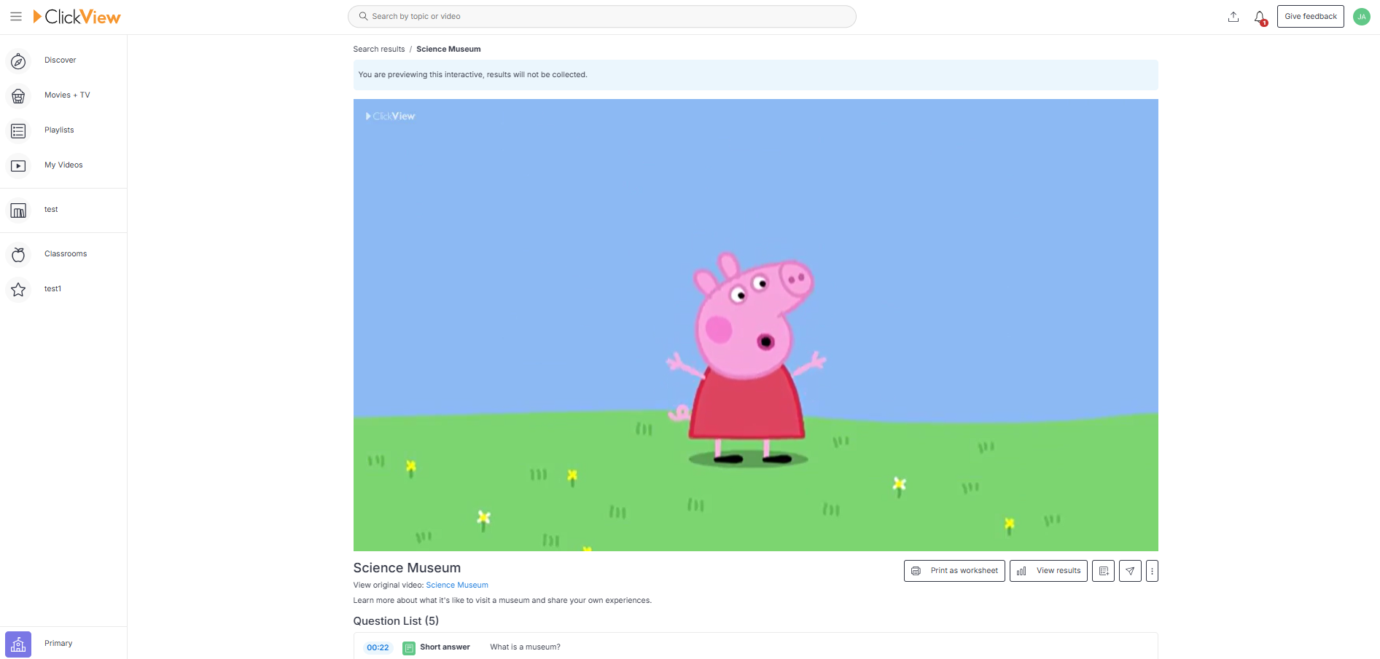Click the Peppa Pig video player
This screenshot has width=1380, height=659.
(755, 325)
